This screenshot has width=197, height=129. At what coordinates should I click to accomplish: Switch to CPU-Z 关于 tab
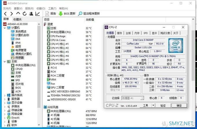tap(176, 33)
